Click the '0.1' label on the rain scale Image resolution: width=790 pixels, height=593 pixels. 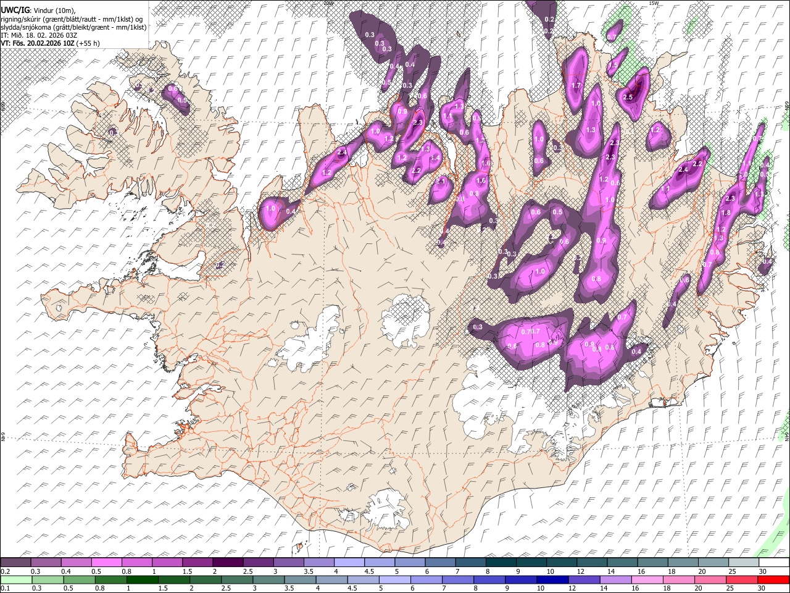tap(4, 588)
